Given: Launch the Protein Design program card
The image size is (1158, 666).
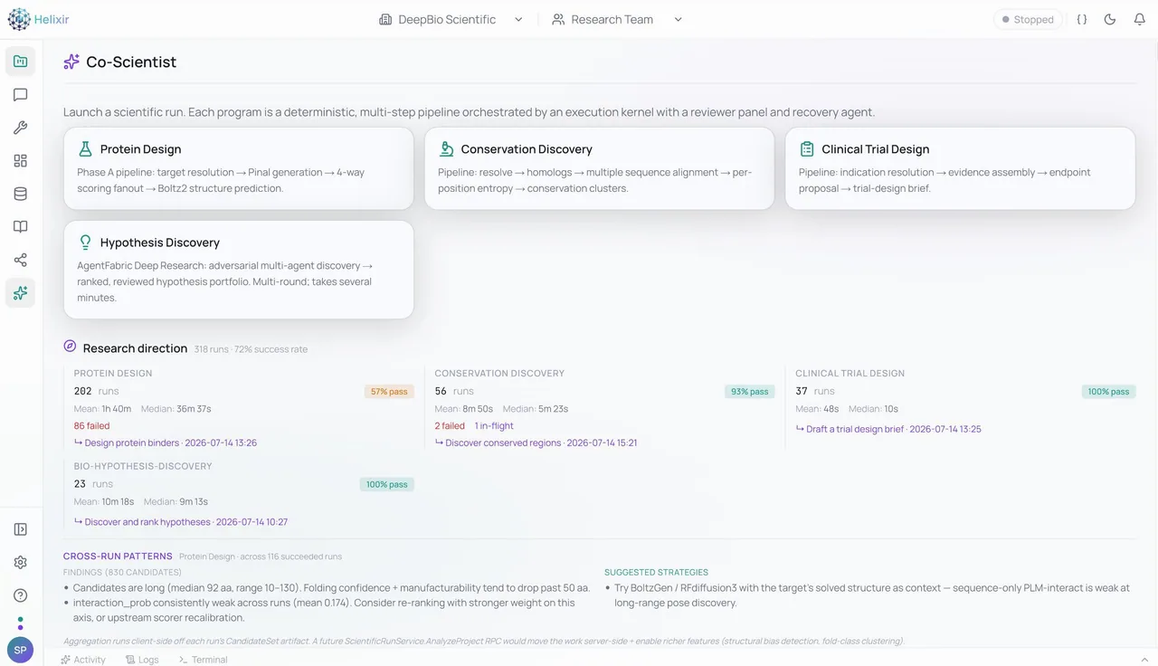Looking at the screenshot, I should 239,168.
